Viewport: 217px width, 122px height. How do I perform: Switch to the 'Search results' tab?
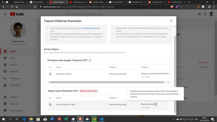point(118,2)
